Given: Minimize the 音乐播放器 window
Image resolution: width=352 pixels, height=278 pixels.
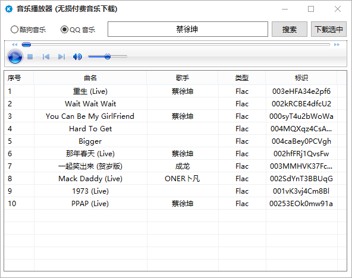Looking at the screenshot, I should tap(285, 9).
